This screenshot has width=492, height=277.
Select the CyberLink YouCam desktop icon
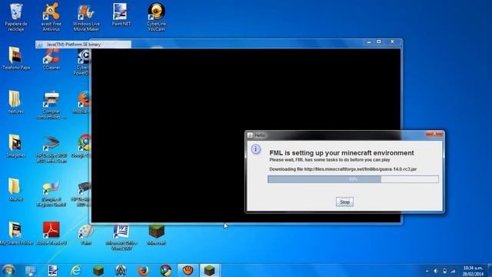[156, 17]
